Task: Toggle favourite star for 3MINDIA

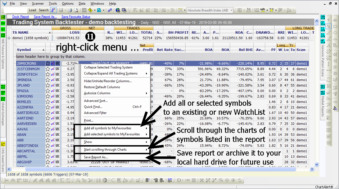Action: [48, 80]
